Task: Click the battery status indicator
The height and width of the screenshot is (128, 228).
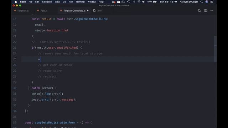Action: (x=152, y=2)
